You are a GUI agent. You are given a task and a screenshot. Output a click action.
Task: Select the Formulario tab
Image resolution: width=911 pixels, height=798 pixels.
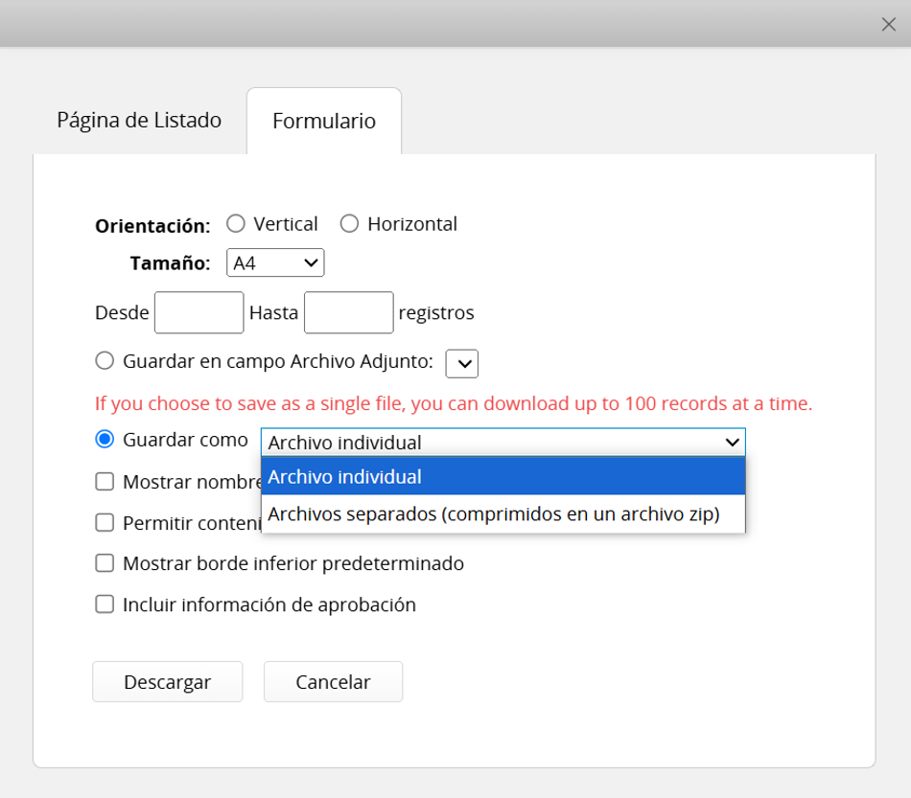pos(324,121)
